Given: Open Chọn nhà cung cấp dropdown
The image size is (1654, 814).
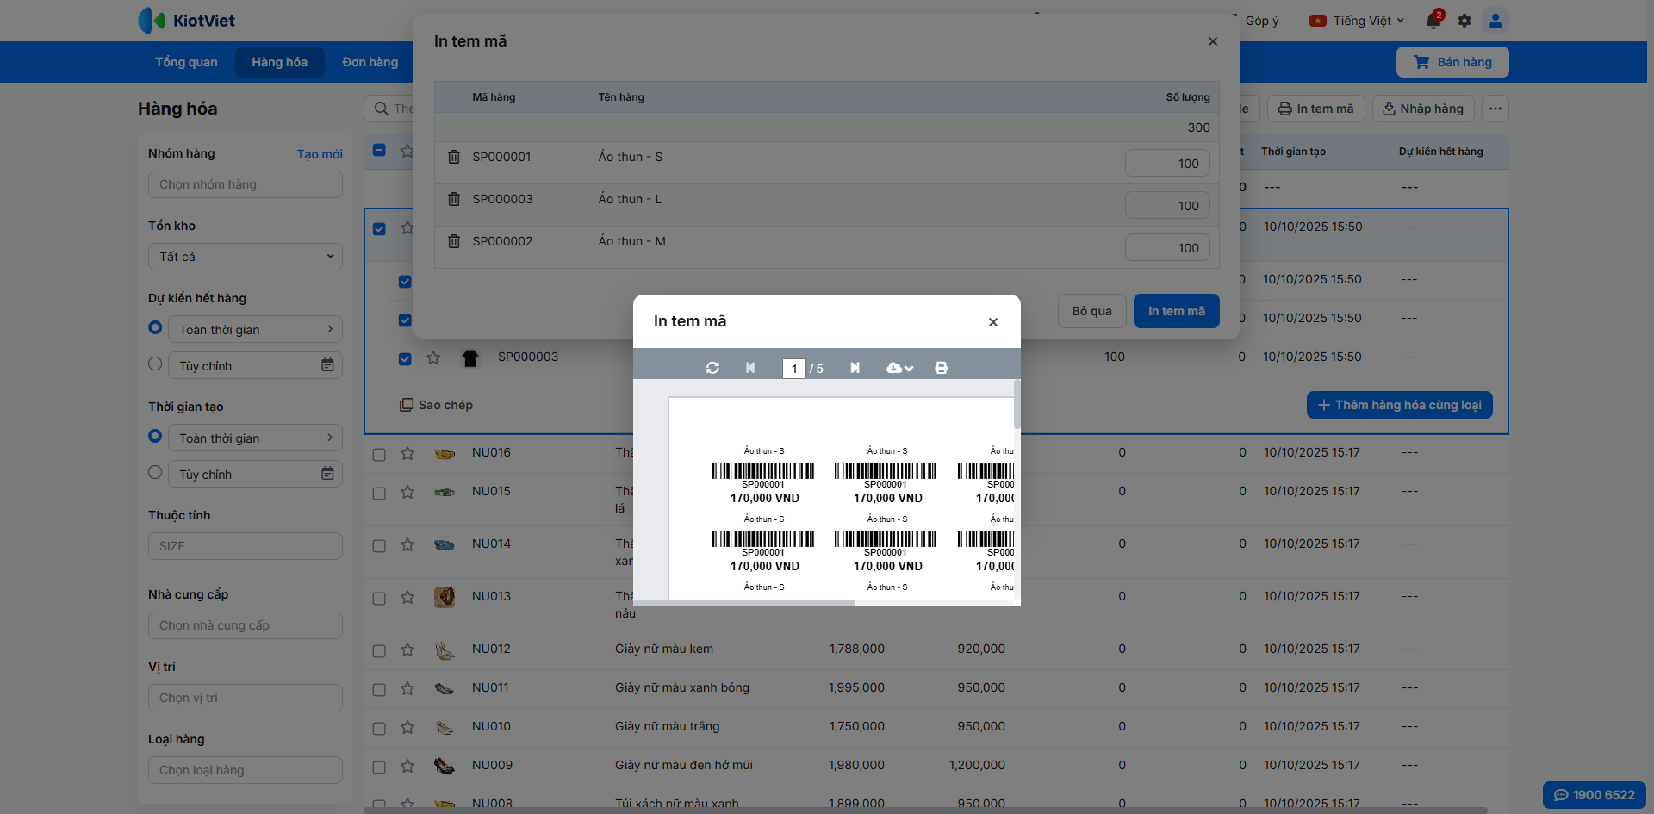Looking at the screenshot, I should point(246,625).
